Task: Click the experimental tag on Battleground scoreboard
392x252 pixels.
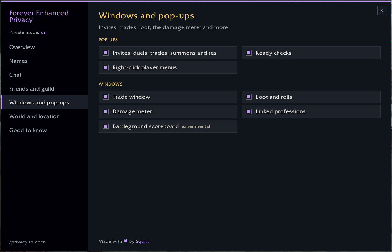Action: click(x=196, y=126)
